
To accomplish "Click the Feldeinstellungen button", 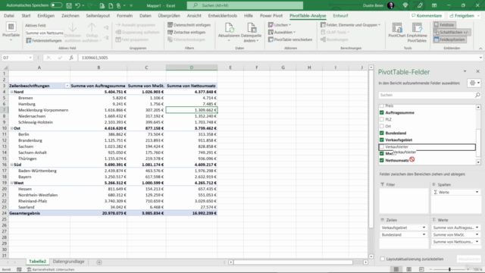I will [44, 40].
